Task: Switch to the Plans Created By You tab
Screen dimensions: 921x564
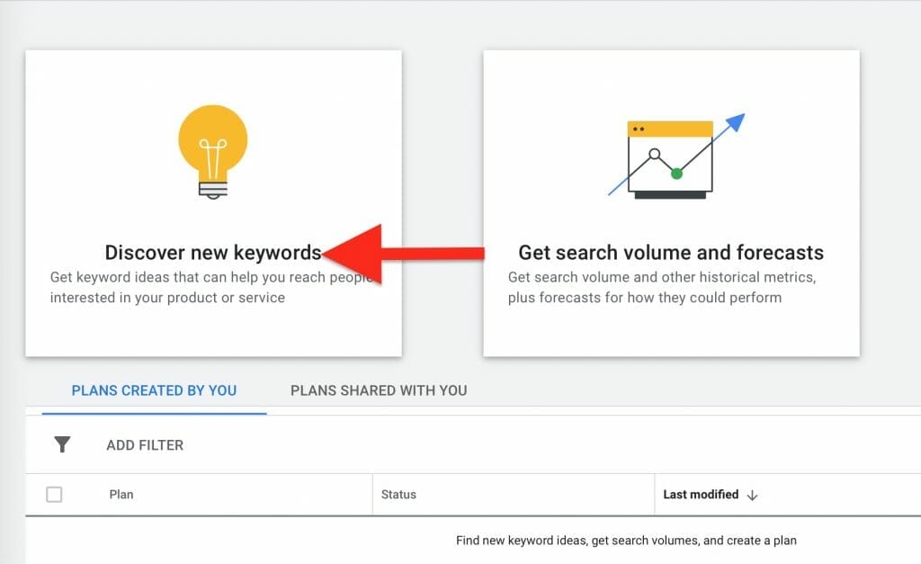Action: [154, 390]
